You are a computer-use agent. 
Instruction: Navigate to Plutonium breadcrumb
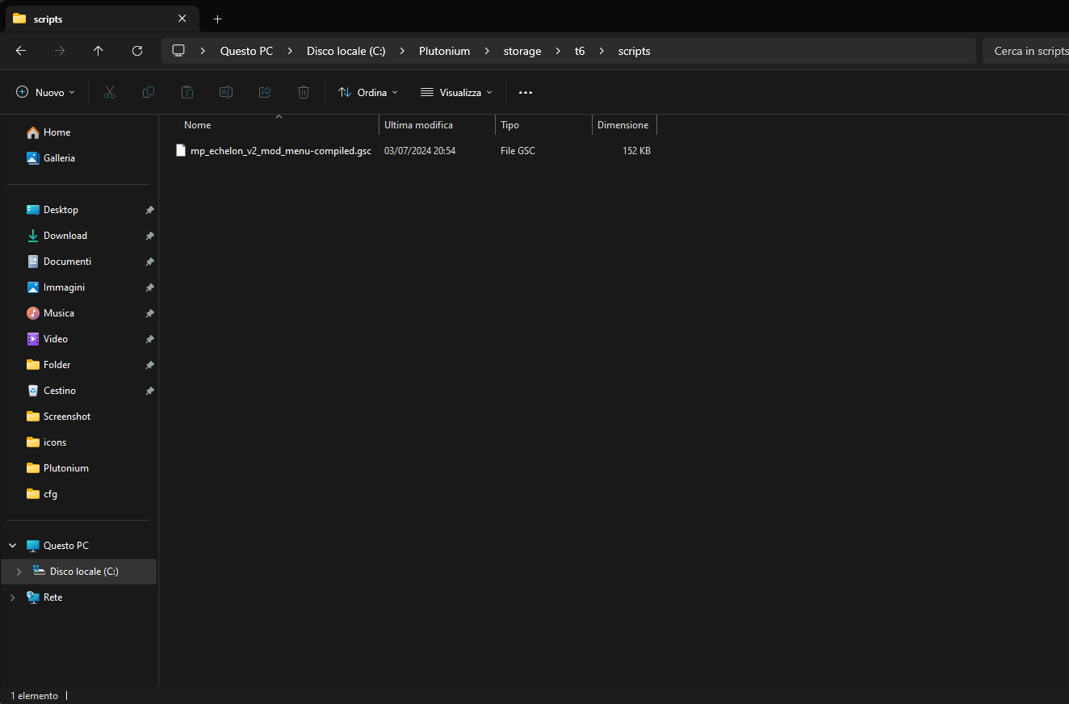(x=444, y=51)
